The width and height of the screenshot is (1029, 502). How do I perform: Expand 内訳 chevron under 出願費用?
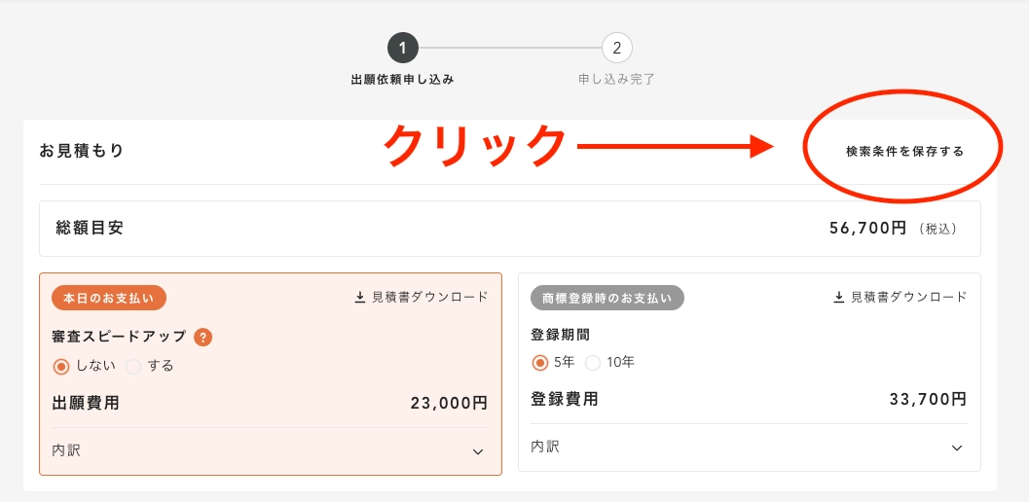tap(478, 451)
